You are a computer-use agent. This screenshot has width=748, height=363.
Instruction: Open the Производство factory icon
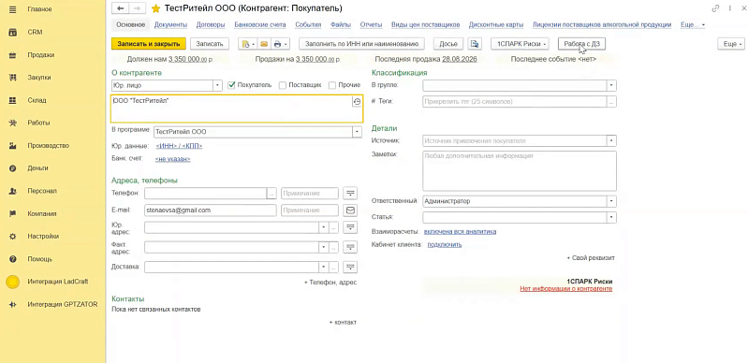pos(13,146)
